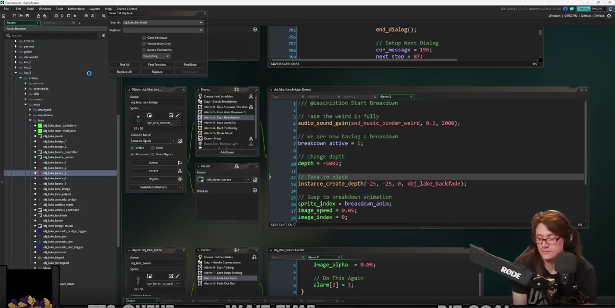Open Game Options gear toolbar icon

(x=86, y=16)
